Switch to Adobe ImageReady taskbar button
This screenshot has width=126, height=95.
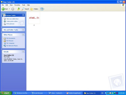pos(74,93)
